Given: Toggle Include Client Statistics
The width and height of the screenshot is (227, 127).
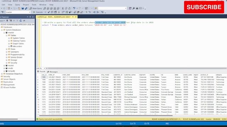Looking at the screenshot, I should 70,12.
